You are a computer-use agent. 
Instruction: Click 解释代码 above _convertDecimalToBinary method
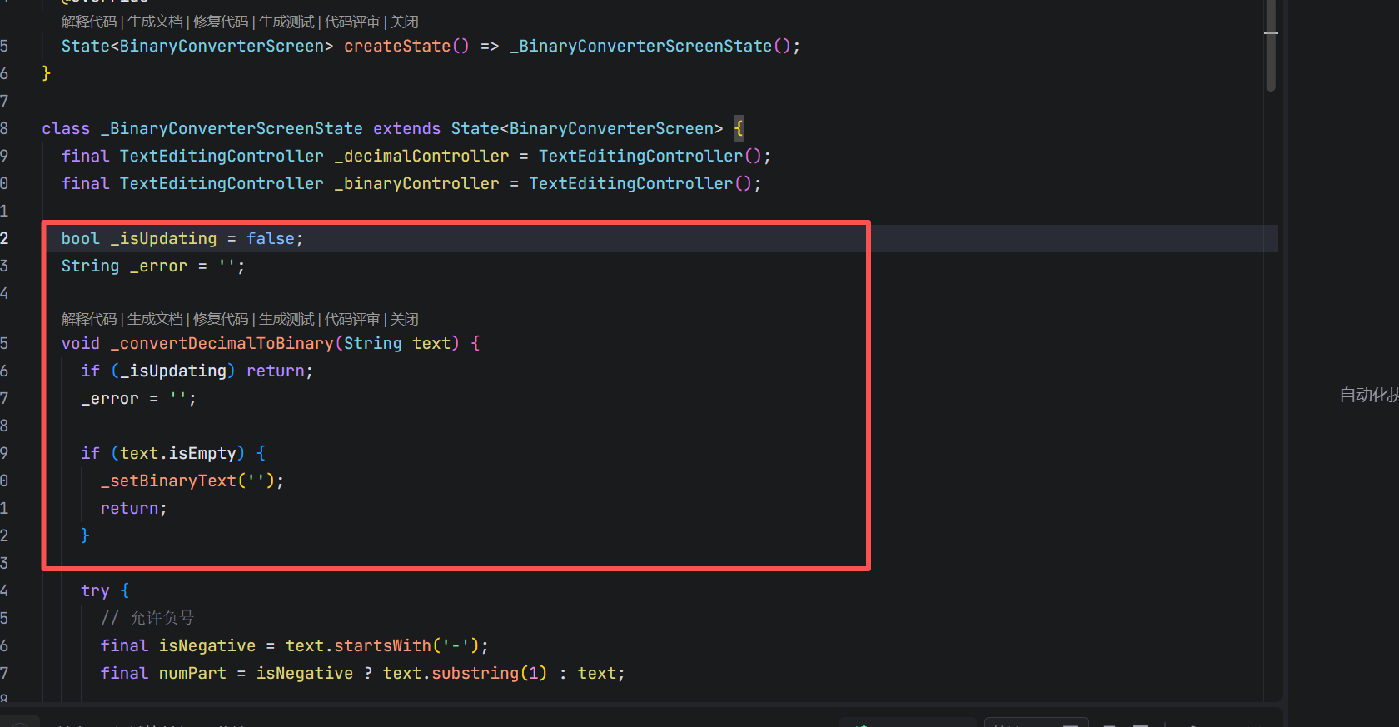[x=89, y=319]
